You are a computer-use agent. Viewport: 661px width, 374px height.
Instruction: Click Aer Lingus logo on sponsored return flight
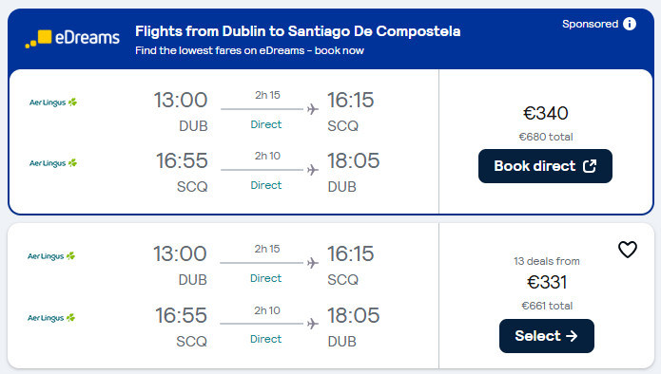[53, 163]
